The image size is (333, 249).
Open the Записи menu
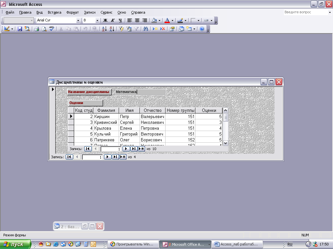tap(90, 12)
